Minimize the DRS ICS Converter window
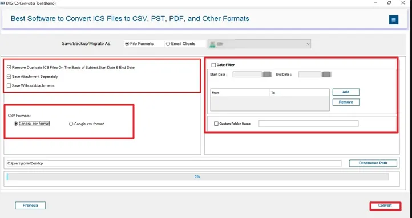 (x=375, y=3)
